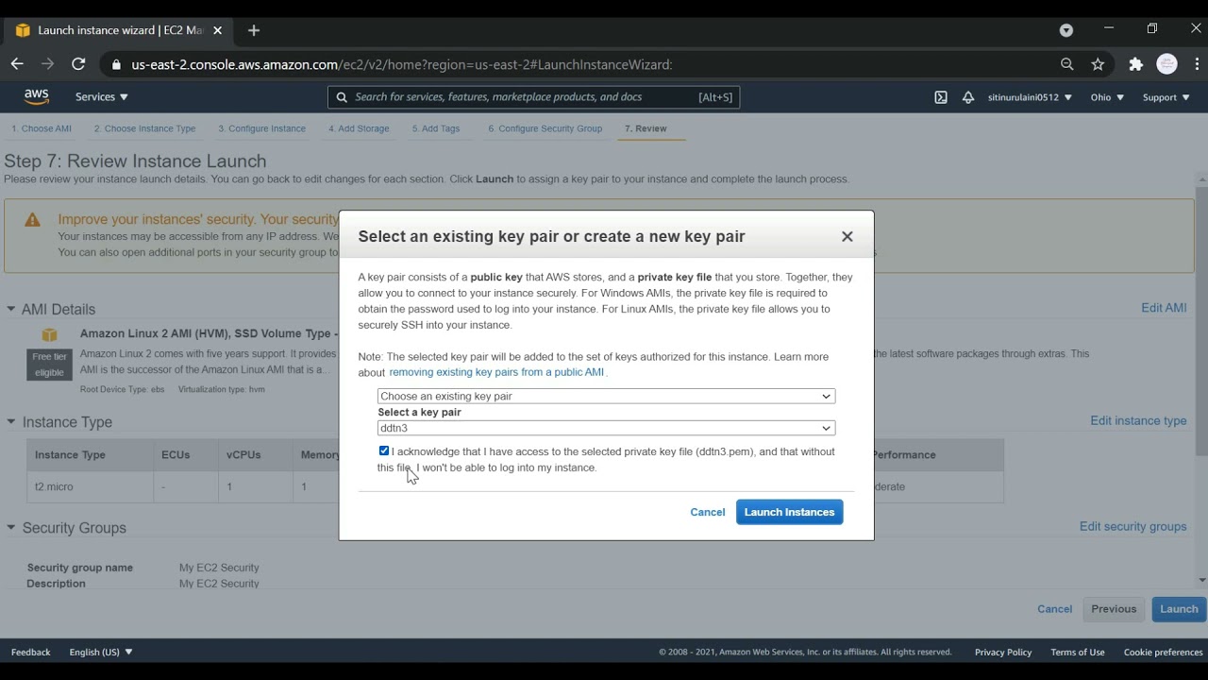This screenshot has width=1208, height=680.
Task: Toggle the private key acknowledgment checkbox
Action: tap(383, 451)
